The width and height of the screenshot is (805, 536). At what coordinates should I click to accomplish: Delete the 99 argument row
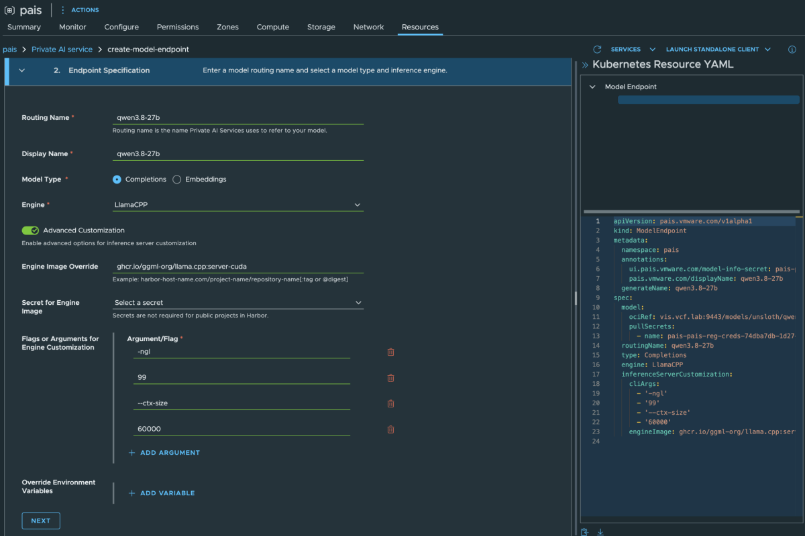point(390,378)
